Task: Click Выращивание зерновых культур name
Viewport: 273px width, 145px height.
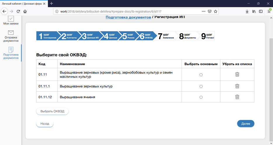Action: click(x=86, y=86)
